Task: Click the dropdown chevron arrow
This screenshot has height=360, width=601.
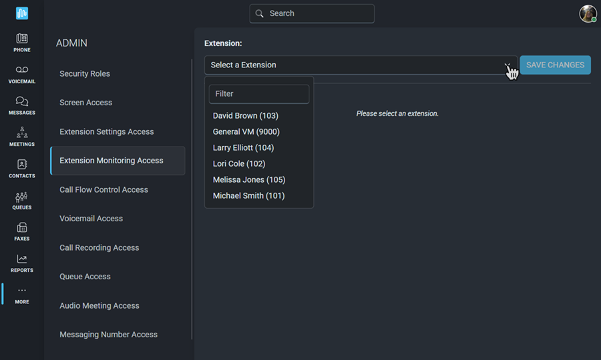Action: coord(508,65)
